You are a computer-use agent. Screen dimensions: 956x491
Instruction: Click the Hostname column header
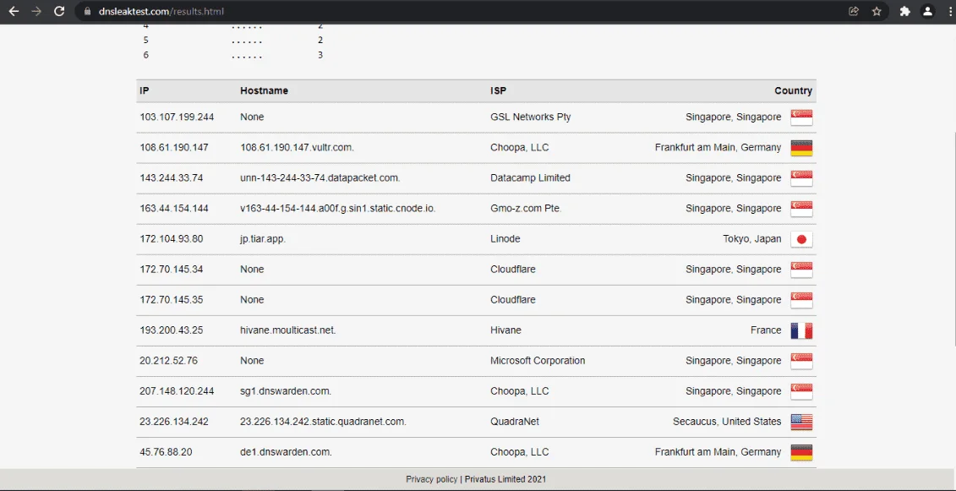[x=264, y=91]
